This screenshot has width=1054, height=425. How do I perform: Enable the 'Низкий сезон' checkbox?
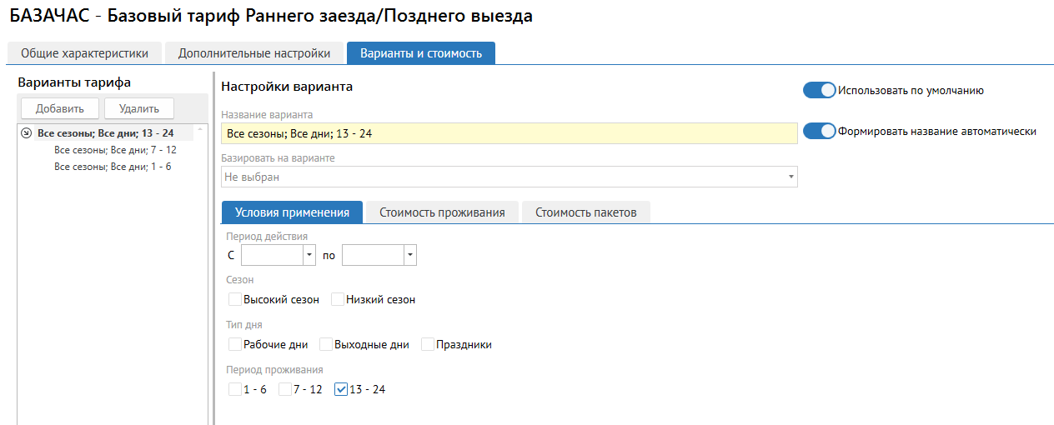click(337, 299)
